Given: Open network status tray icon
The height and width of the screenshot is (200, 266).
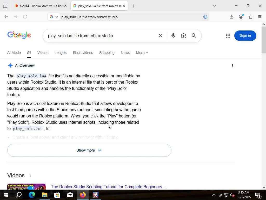Looking at the screenshot, I should (226, 195).
